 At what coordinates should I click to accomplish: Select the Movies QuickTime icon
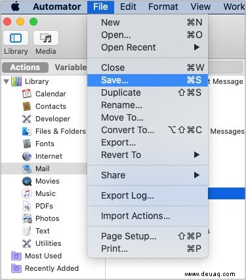tap(27, 181)
